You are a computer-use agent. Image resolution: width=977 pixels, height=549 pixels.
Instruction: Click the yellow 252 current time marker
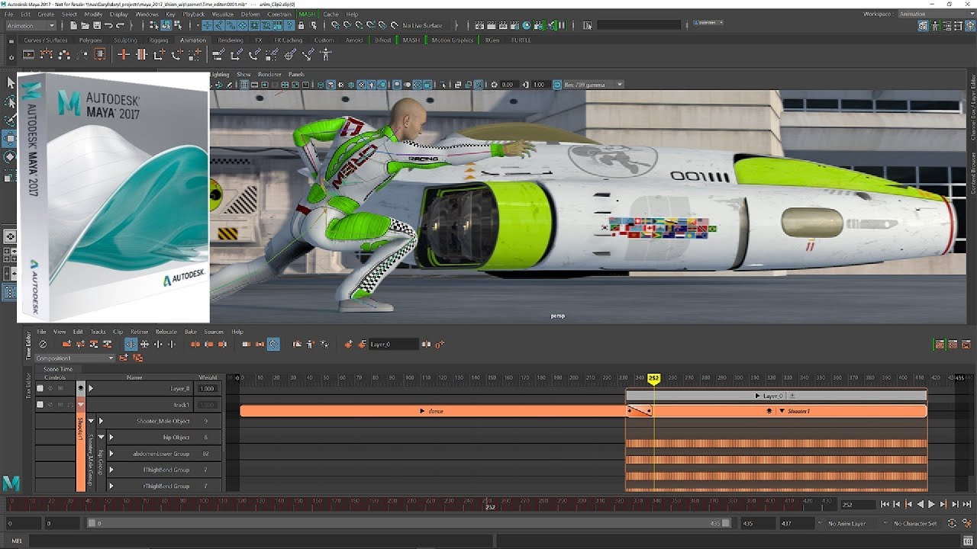(653, 378)
